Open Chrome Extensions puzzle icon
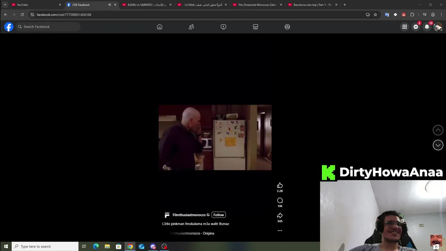This screenshot has width=446, height=251. coord(412,15)
